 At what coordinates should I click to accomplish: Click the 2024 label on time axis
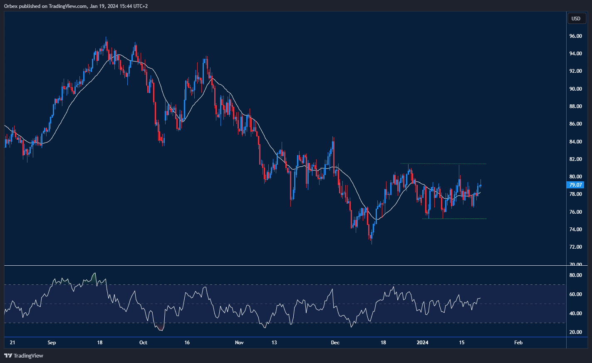pos(422,343)
